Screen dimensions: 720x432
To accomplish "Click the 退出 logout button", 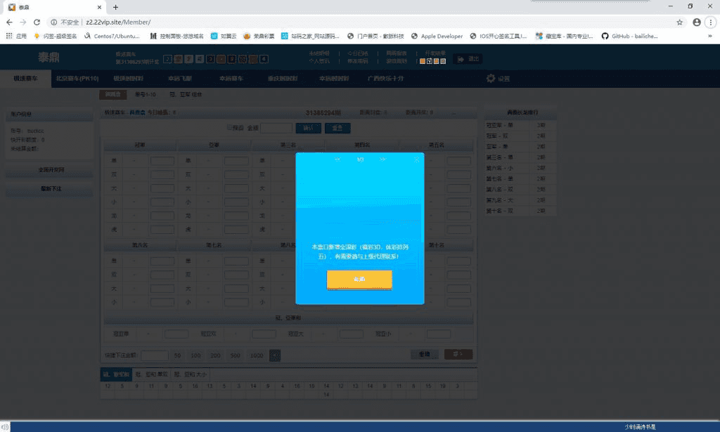I will coord(468,59).
